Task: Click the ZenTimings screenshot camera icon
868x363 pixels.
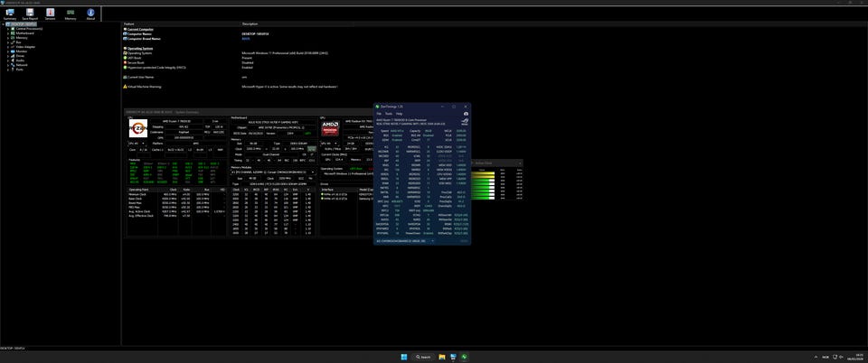Action: pyautogui.click(x=466, y=114)
